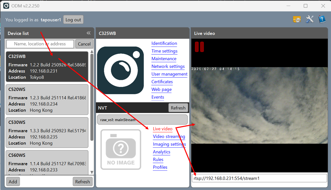Click the yellow folder gear icon
331x190 pixels.
point(297,19)
